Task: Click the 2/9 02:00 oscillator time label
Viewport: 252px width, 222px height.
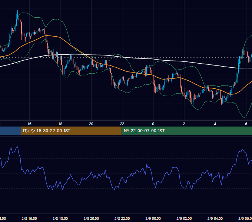Action: point(184,218)
